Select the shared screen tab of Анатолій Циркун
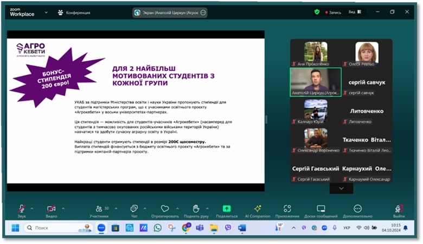 (x=169, y=12)
